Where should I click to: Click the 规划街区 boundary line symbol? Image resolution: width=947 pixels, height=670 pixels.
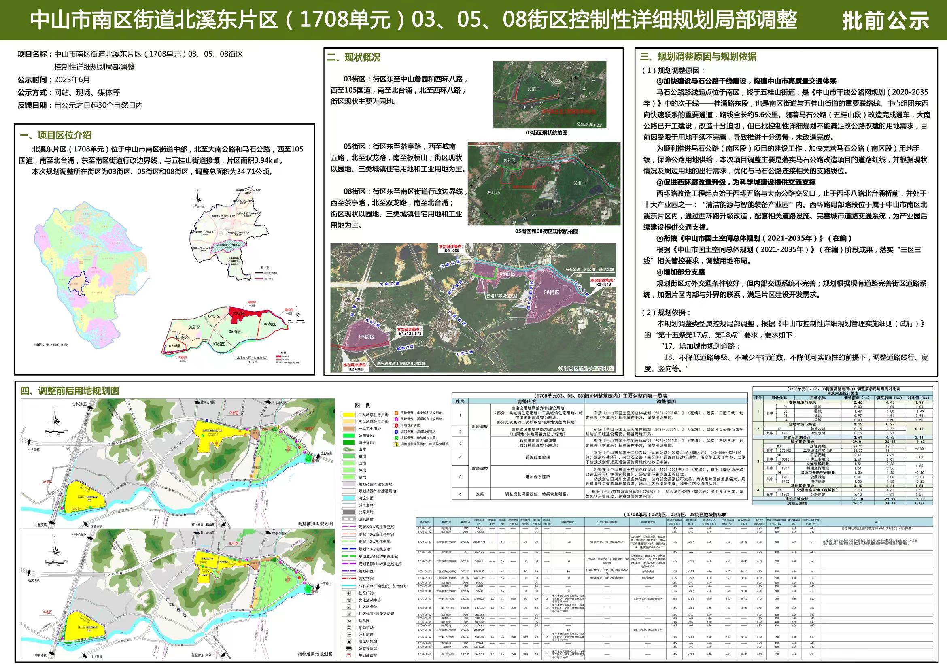[x=349, y=571]
